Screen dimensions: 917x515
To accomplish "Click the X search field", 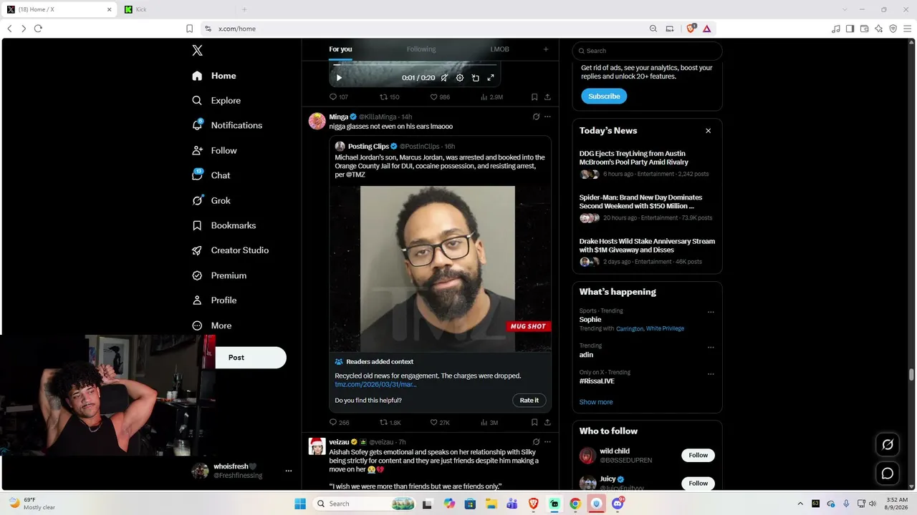I will point(647,51).
